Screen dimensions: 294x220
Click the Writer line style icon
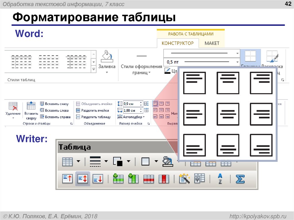95,161
